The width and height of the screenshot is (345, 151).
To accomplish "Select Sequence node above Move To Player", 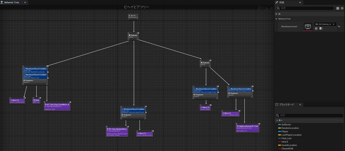I will point(205,96).
